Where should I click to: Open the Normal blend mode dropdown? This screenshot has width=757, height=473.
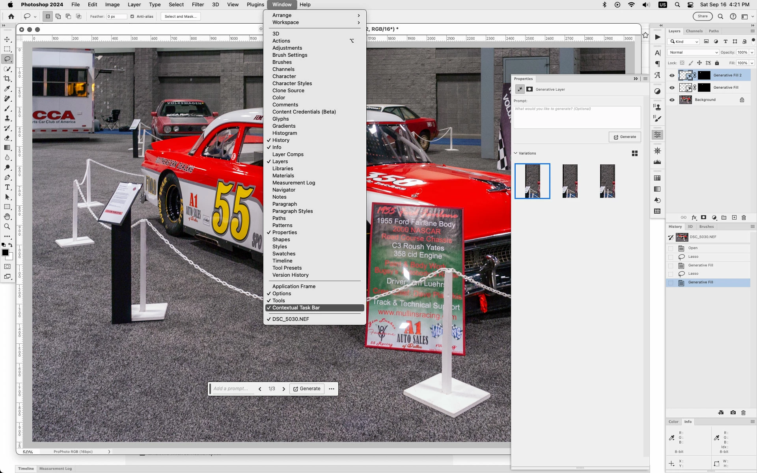tap(693, 52)
